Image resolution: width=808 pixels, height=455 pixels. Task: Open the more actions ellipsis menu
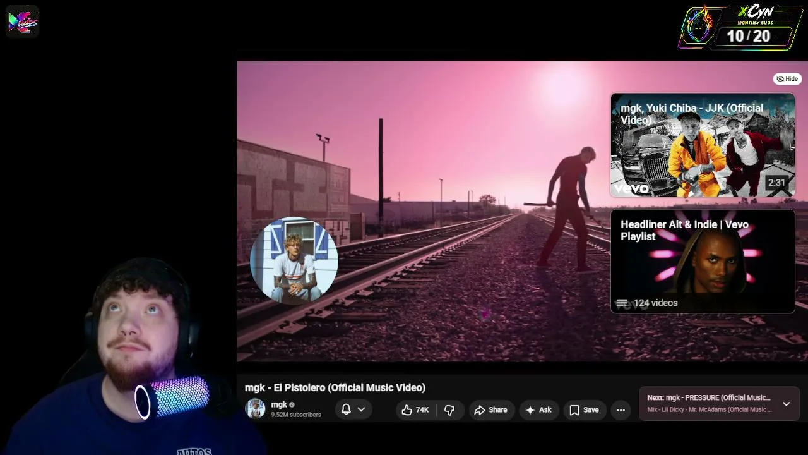(621, 410)
